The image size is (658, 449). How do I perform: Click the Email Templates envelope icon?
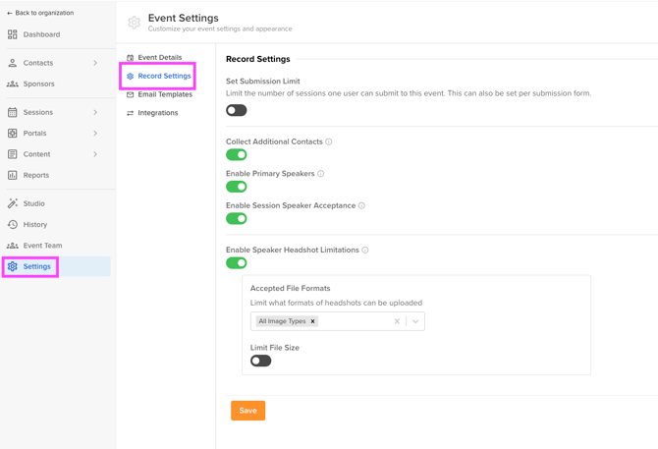point(130,94)
